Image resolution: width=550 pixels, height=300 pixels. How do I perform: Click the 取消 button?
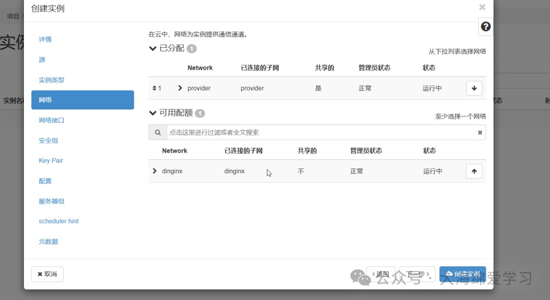(47, 274)
